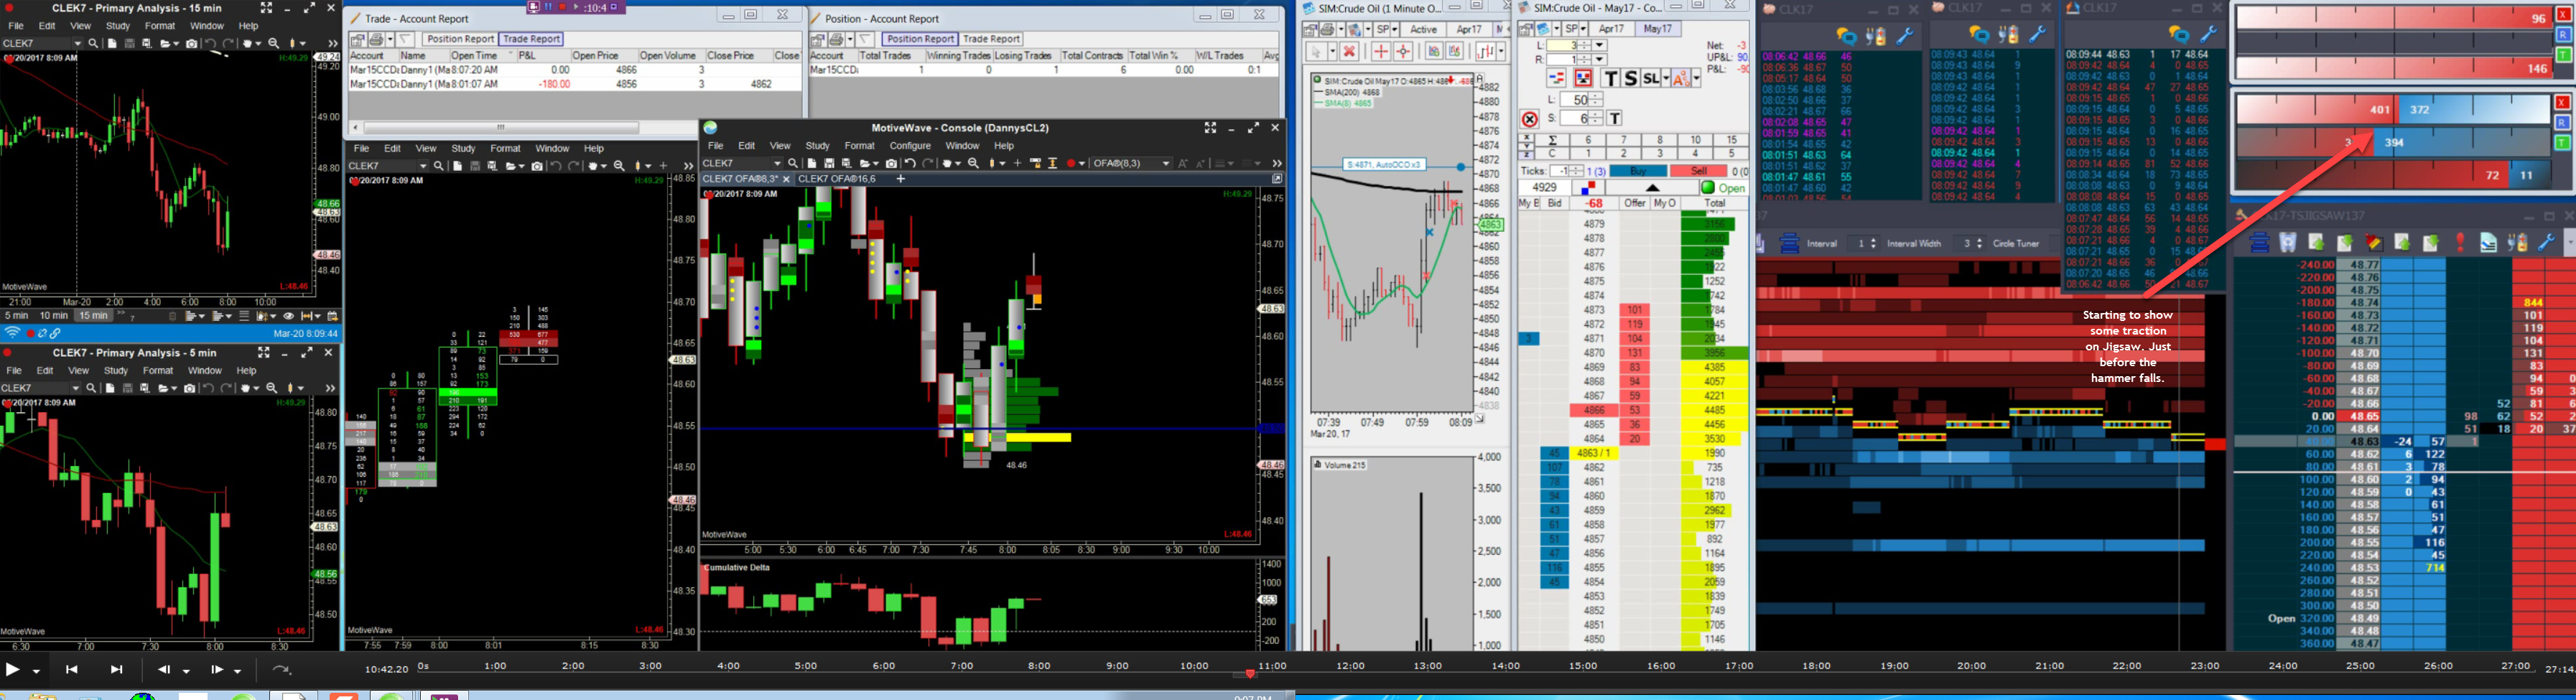Click battery plug icon in leftmost CLK17 window
Viewport: 2576px width, 700px height.
click(1876, 36)
